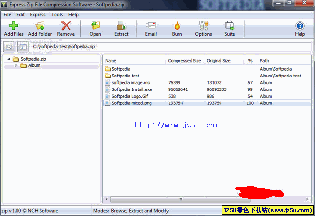Click the Softpedia folder icon in list

pos(108,69)
